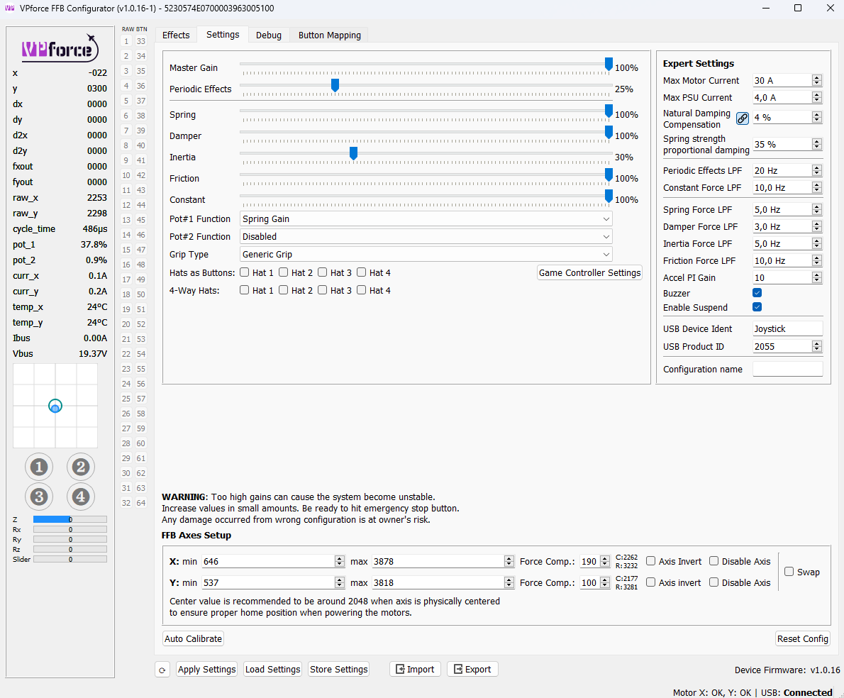Click the USB Device Ident field
Screen dimensions: 844x698
(x=787, y=329)
